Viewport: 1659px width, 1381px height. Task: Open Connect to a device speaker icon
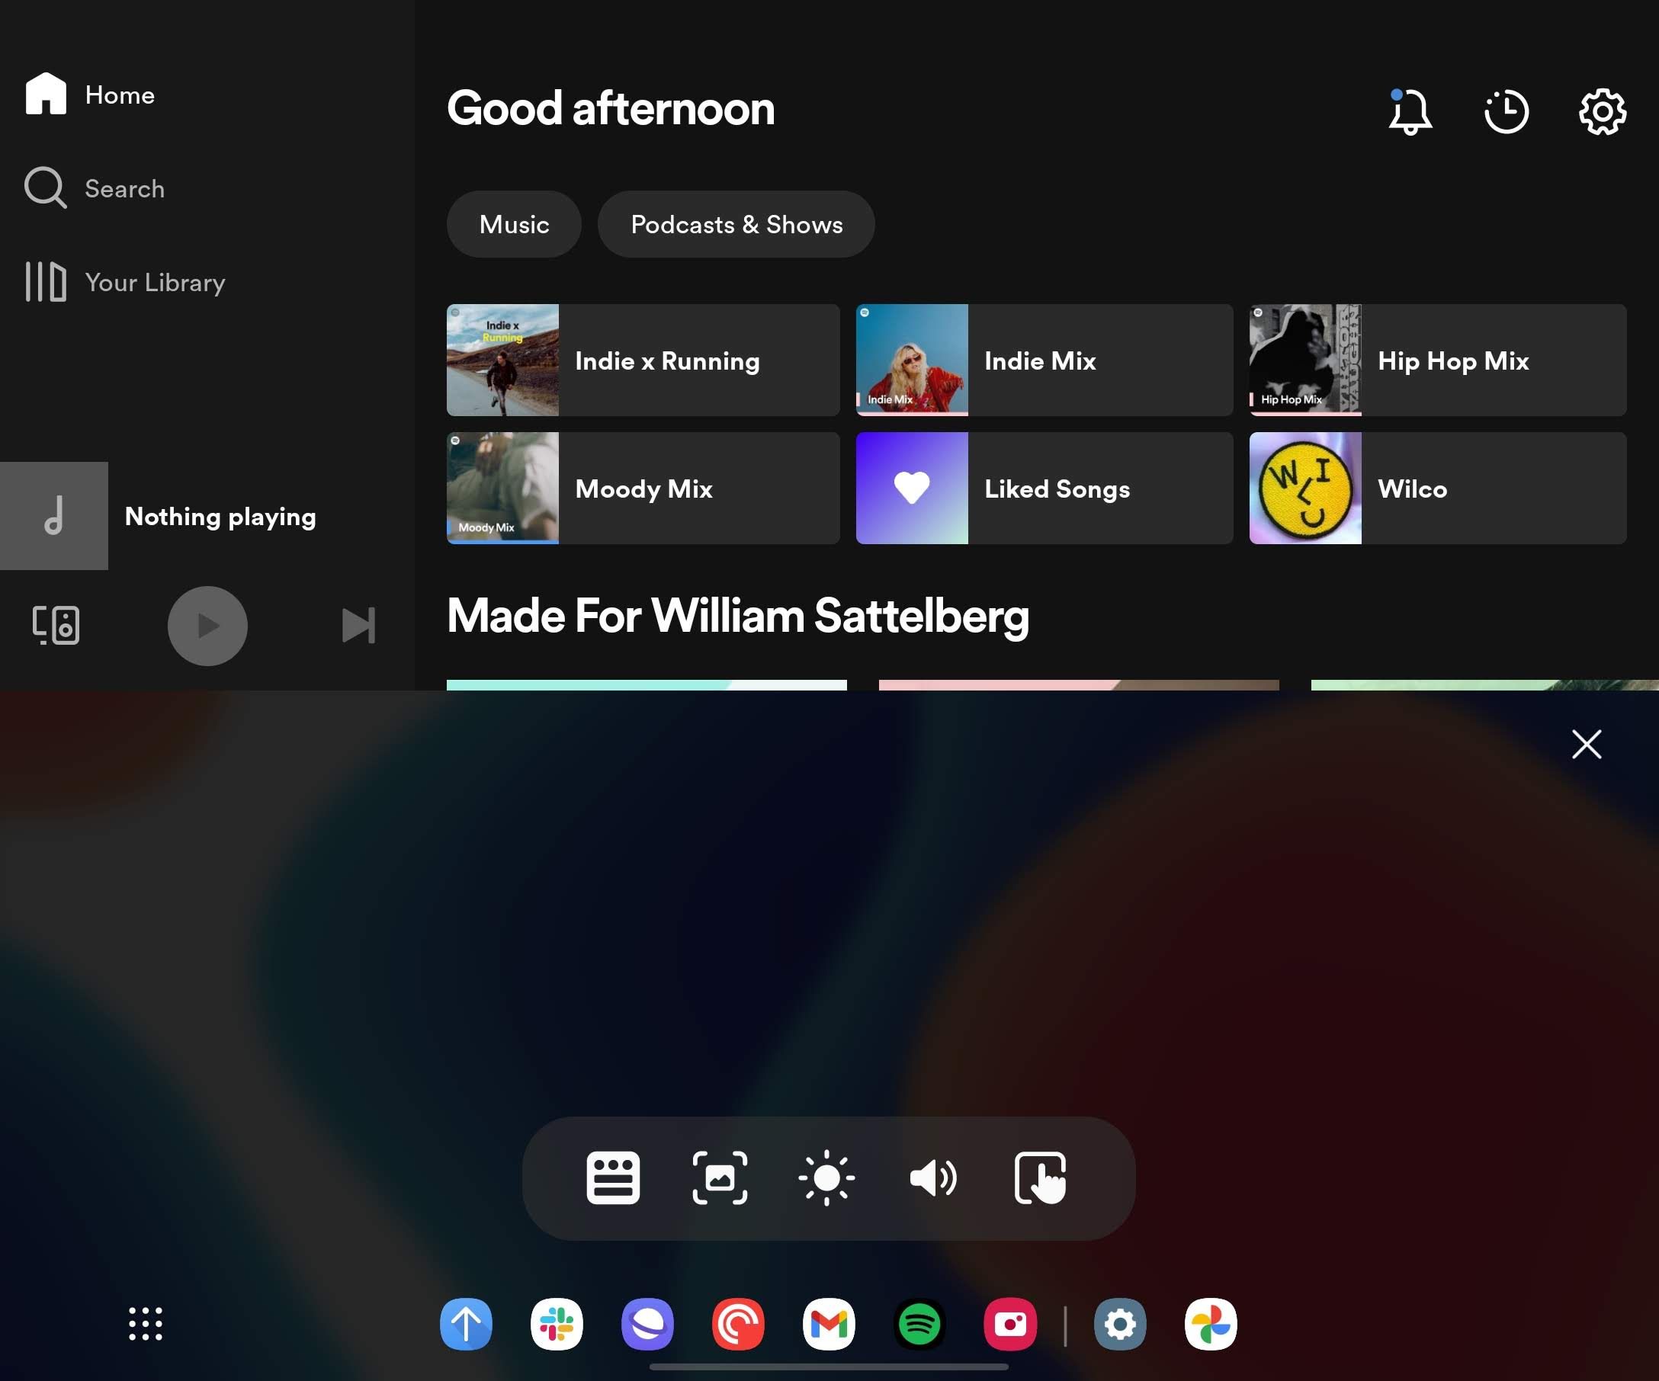[x=56, y=626]
